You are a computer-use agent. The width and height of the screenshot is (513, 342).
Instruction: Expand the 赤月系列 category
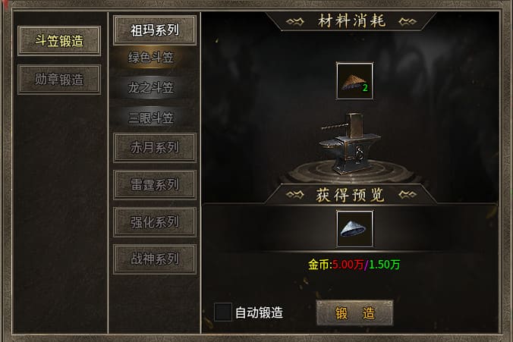click(155, 147)
